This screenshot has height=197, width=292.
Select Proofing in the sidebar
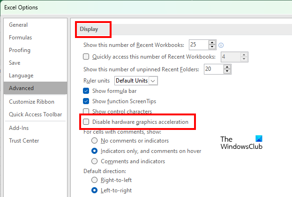tap(35, 50)
